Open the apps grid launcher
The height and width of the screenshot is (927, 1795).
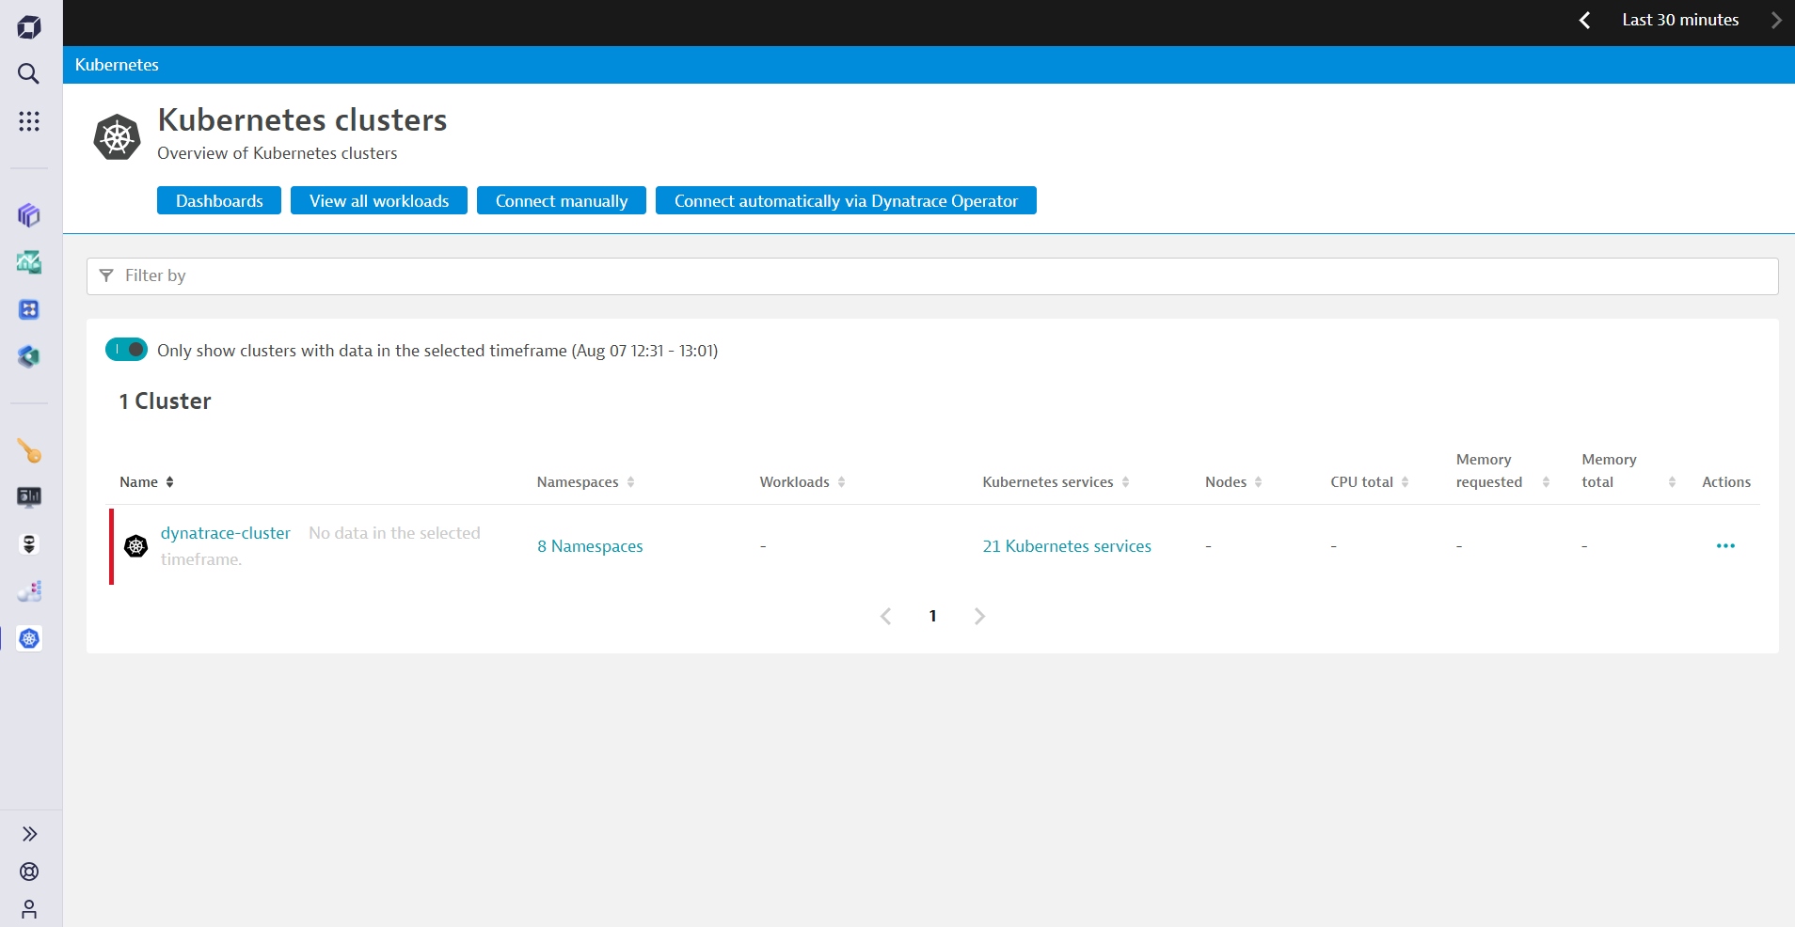(x=29, y=121)
